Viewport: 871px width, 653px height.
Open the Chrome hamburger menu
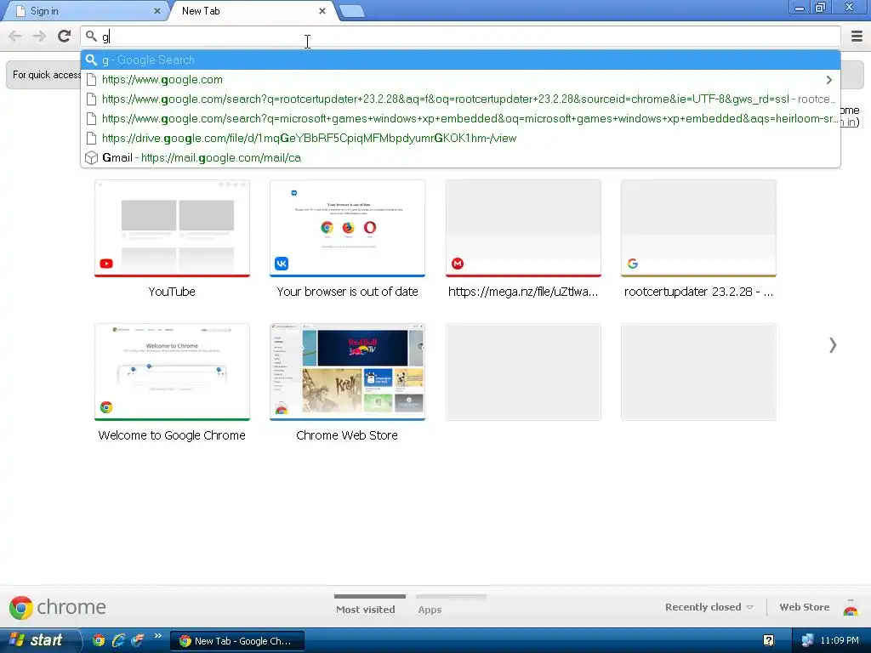pos(856,37)
